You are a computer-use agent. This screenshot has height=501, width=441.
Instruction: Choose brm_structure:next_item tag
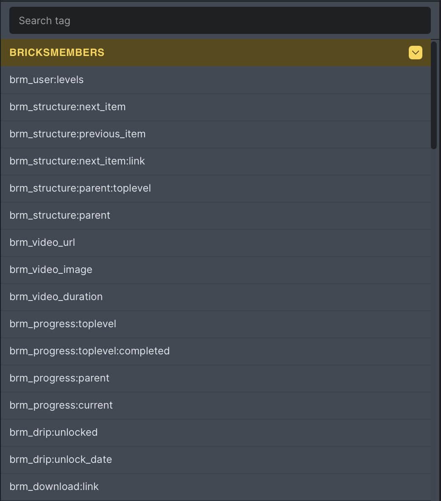tap(68, 107)
